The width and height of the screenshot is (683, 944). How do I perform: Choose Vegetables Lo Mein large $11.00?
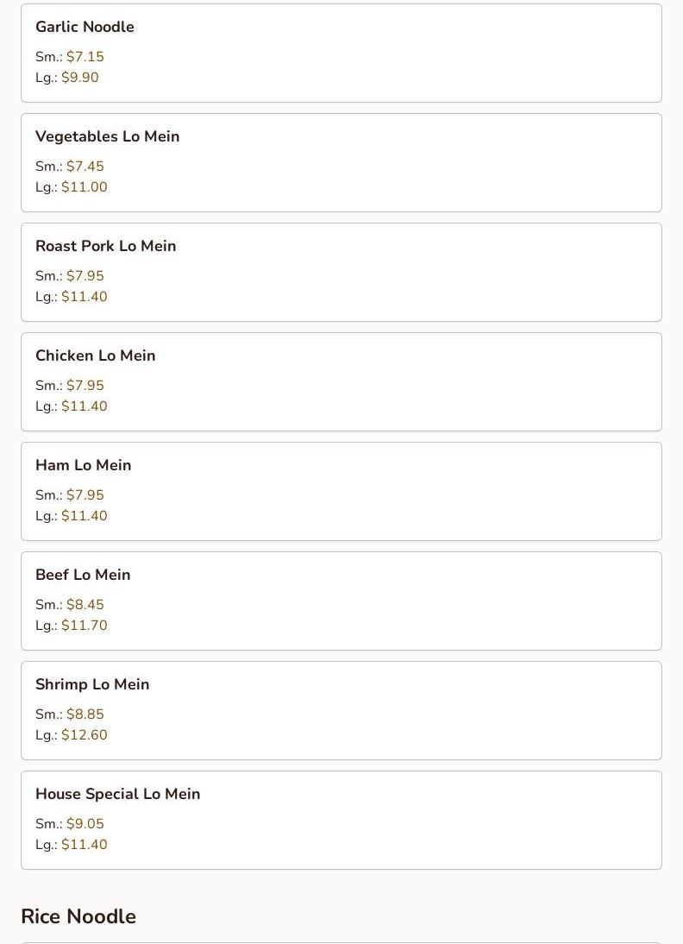point(84,187)
